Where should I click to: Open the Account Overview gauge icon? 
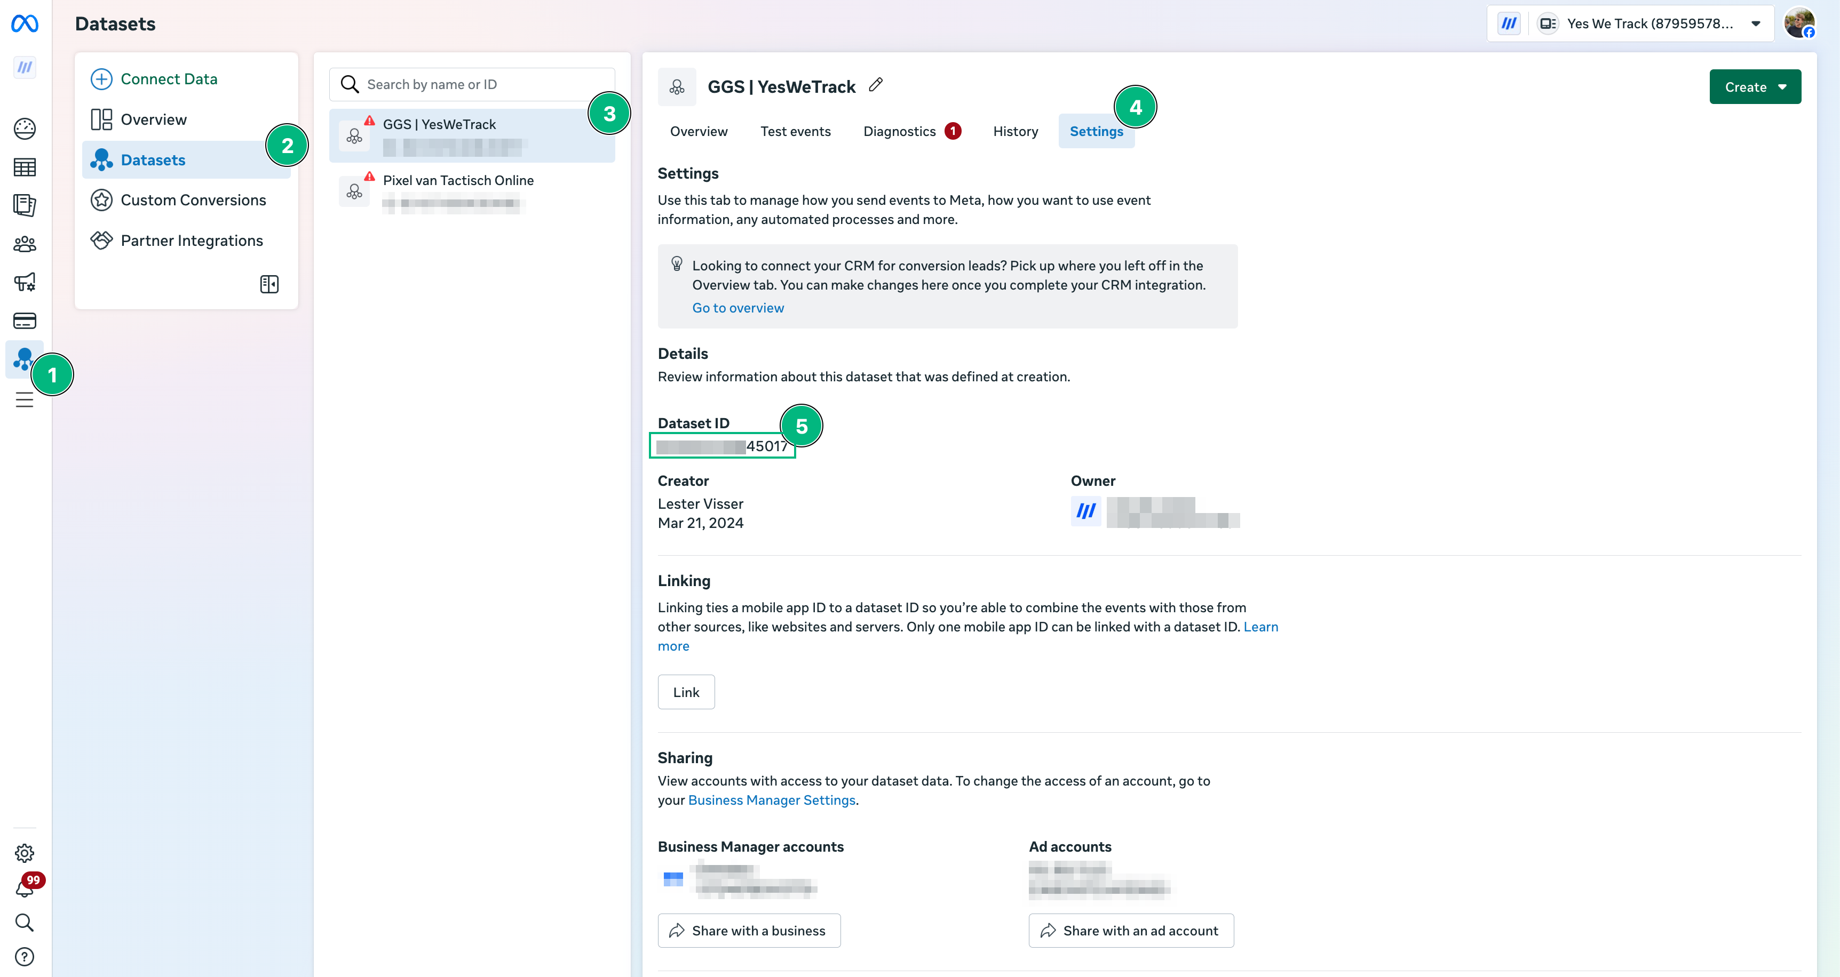[x=25, y=129]
